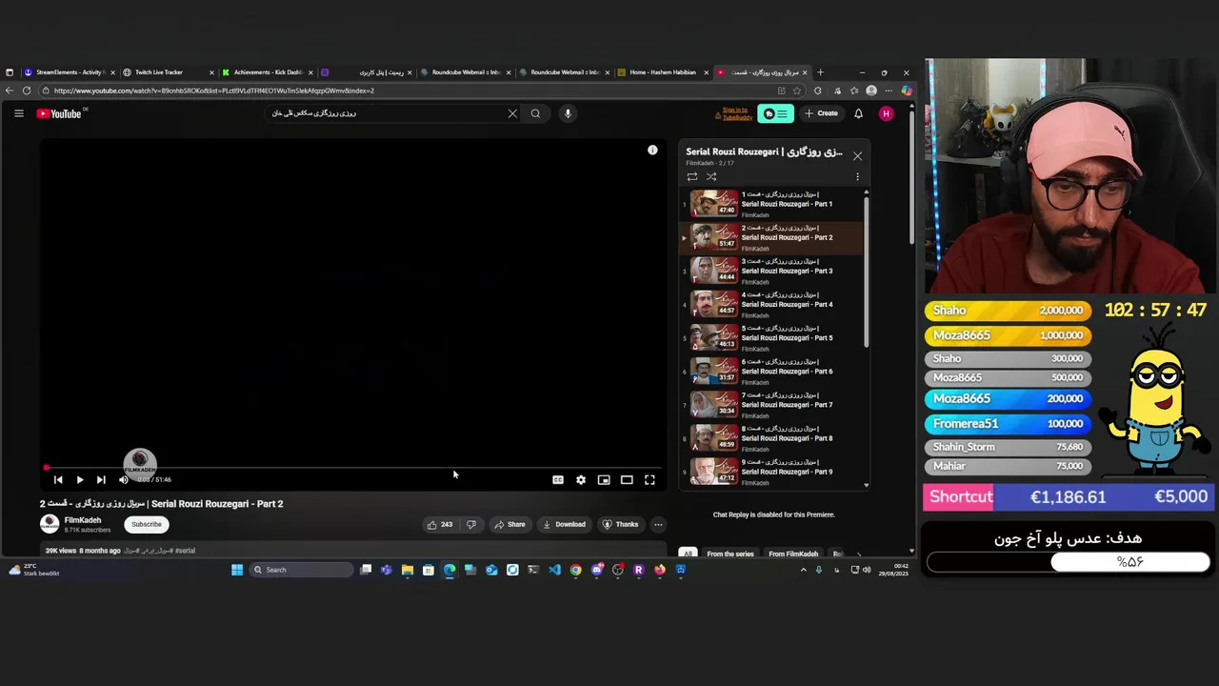
Task: Show more filter chips with arrow
Action: [858, 554]
